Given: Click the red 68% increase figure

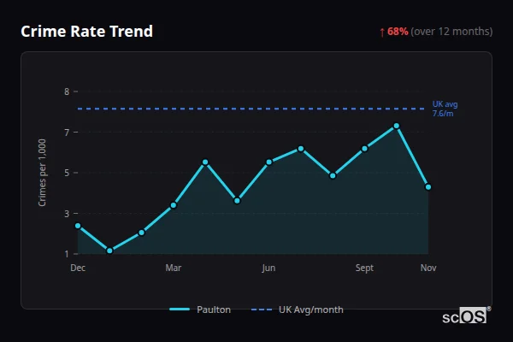Looking at the screenshot, I should point(398,32).
